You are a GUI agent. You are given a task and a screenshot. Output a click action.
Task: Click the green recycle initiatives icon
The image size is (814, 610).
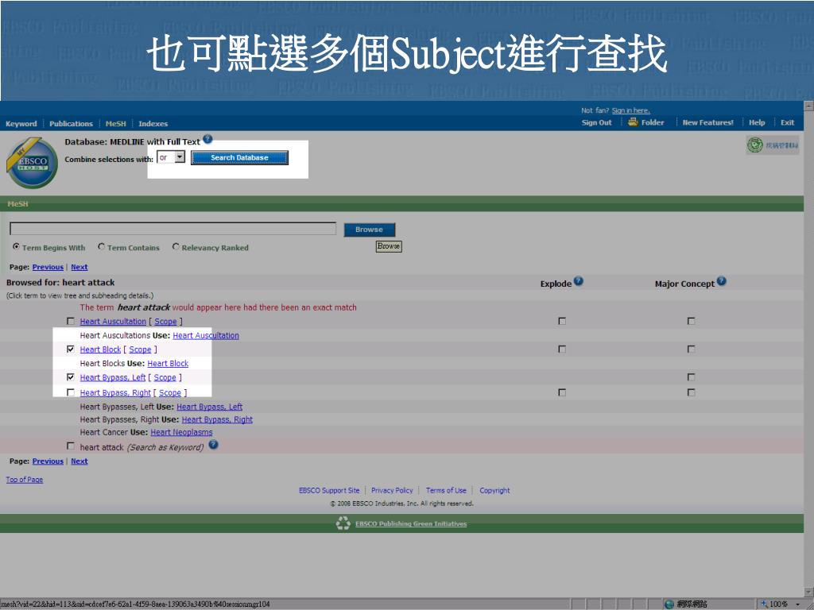pyautogui.click(x=343, y=523)
